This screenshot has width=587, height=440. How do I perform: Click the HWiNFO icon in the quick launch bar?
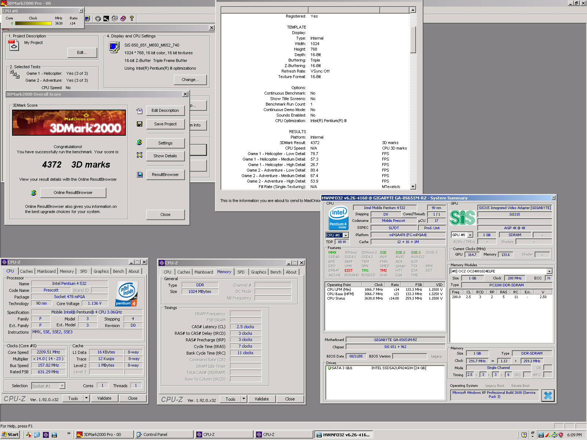point(54,435)
